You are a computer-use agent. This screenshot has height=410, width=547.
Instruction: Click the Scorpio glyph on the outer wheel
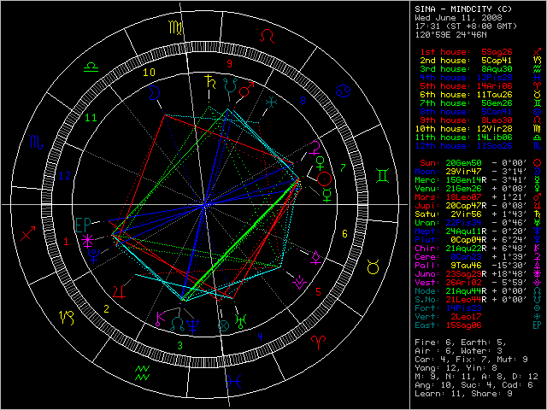pyautogui.click(x=38, y=141)
